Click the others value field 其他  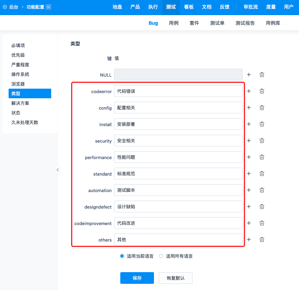pos(178,239)
